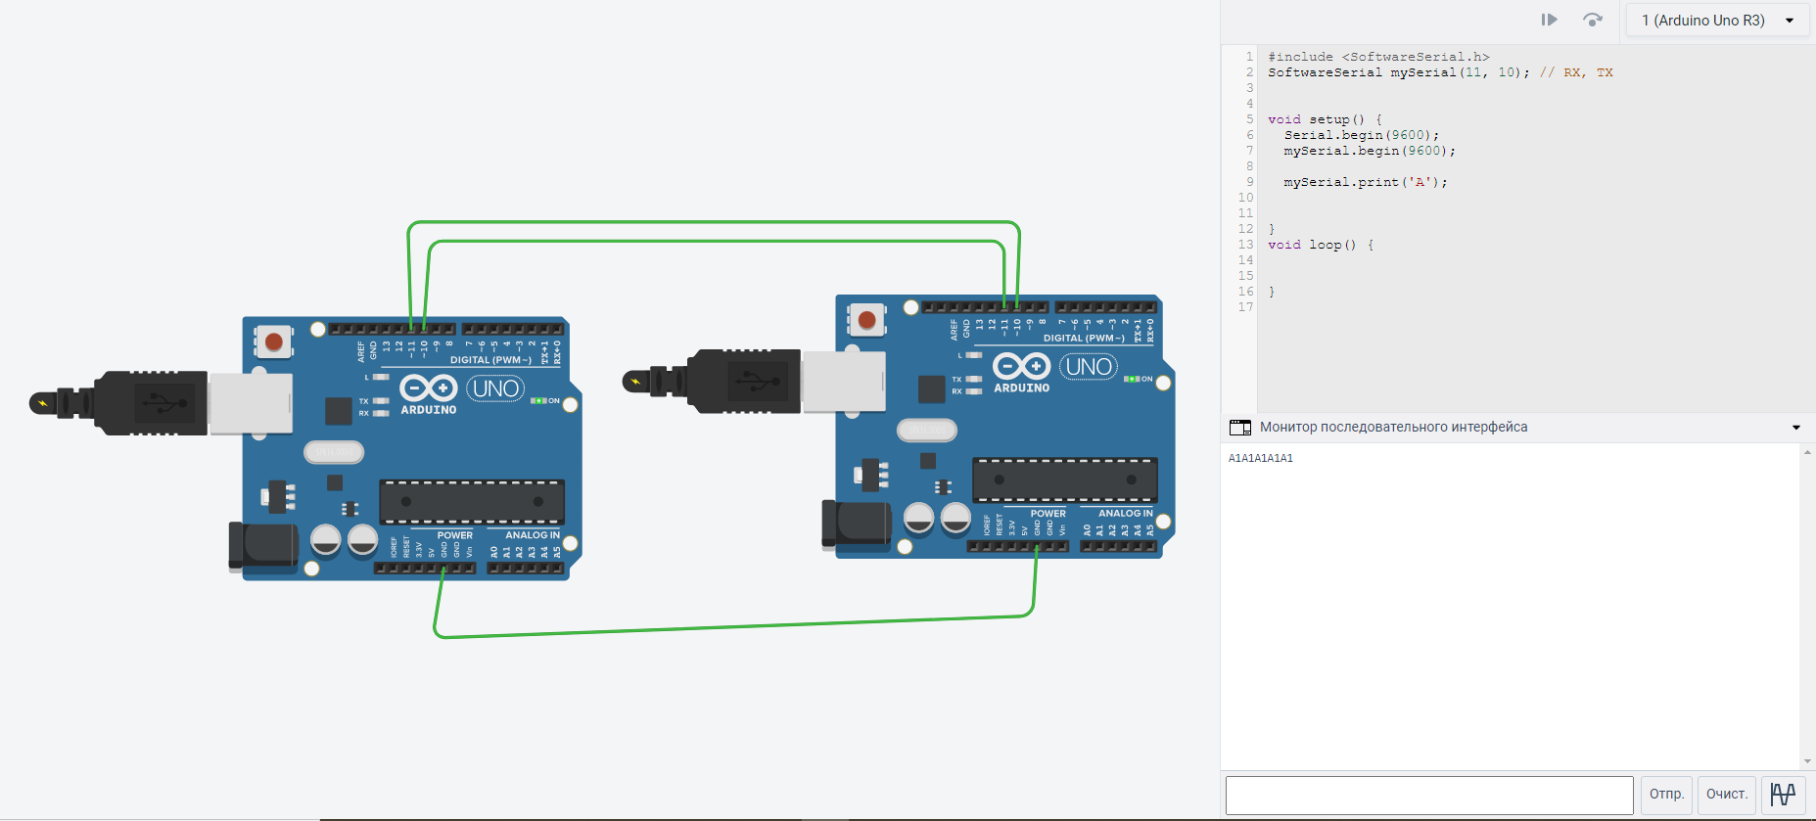Image resolution: width=1816 pixels, height=821 pixels.
Task: Click line number 17 in the code gutter
Action: (x=1245, y=307)
